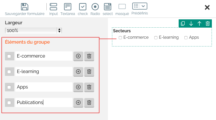Screen dimensions: 216x120
Task: Delete the Secteurs field
Action: coord(208,23)
